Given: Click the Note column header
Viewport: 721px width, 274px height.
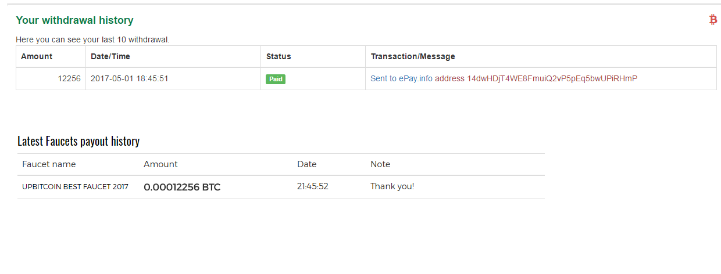Looking at the screenshot, I should 380,164.
